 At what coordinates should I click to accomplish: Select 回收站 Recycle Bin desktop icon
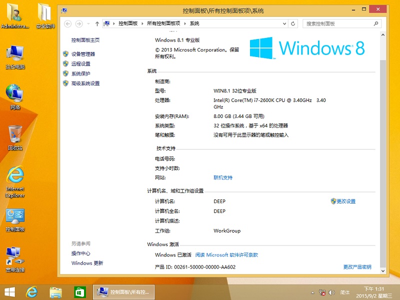tap(15, 138)
